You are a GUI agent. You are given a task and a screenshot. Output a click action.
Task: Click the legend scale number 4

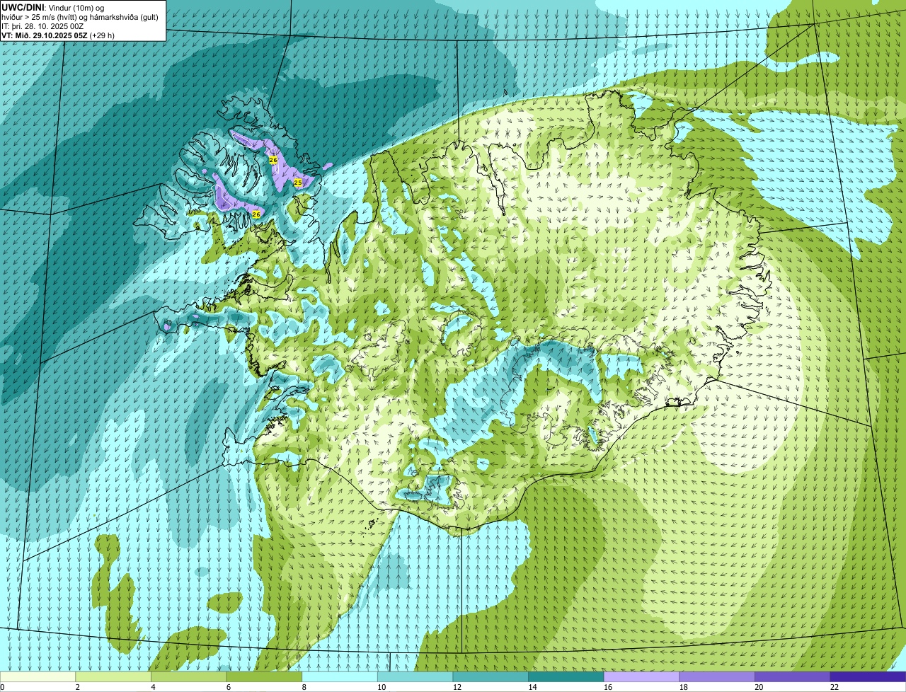[153, 687]
